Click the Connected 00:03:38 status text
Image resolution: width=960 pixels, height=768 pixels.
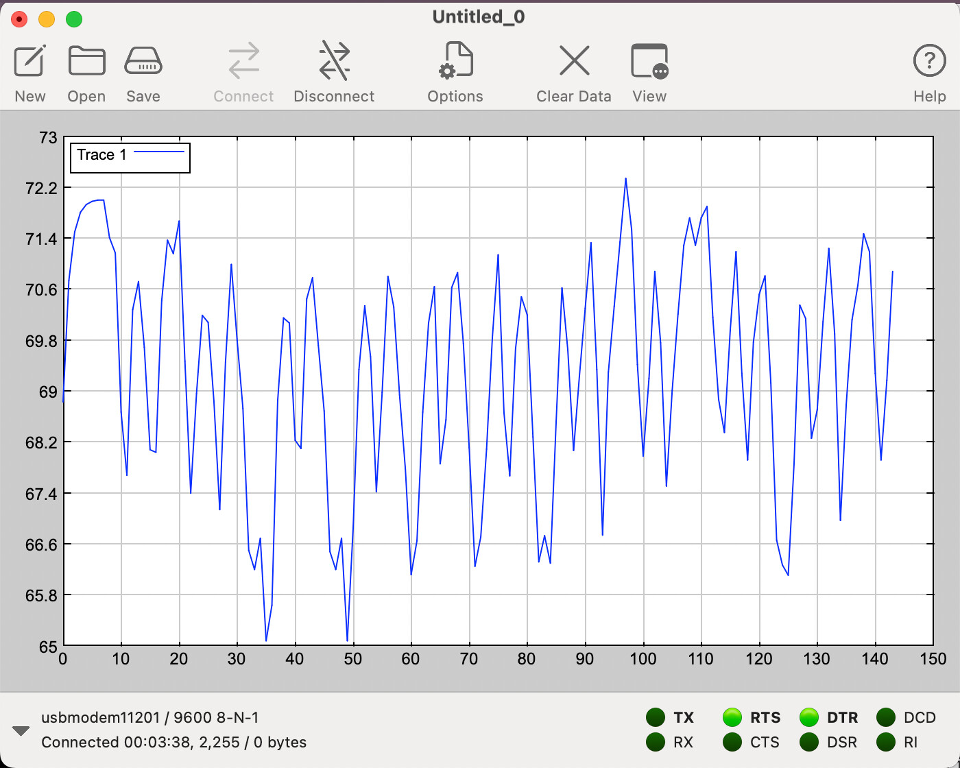coord(173,742)
